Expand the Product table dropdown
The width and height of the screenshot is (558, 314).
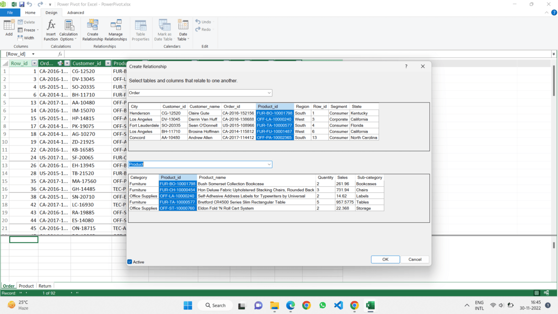269,164
